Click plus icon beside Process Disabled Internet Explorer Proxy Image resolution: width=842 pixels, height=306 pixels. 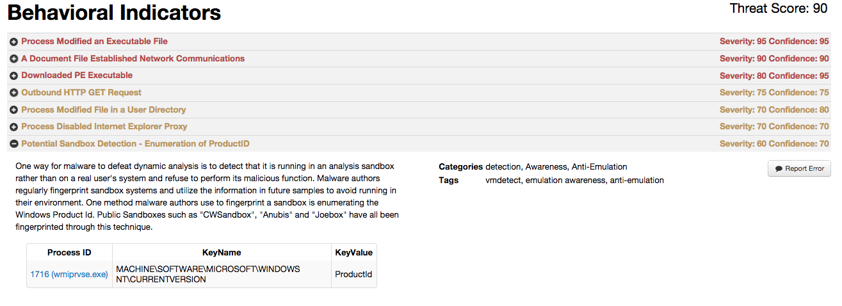tap(14, 127)
